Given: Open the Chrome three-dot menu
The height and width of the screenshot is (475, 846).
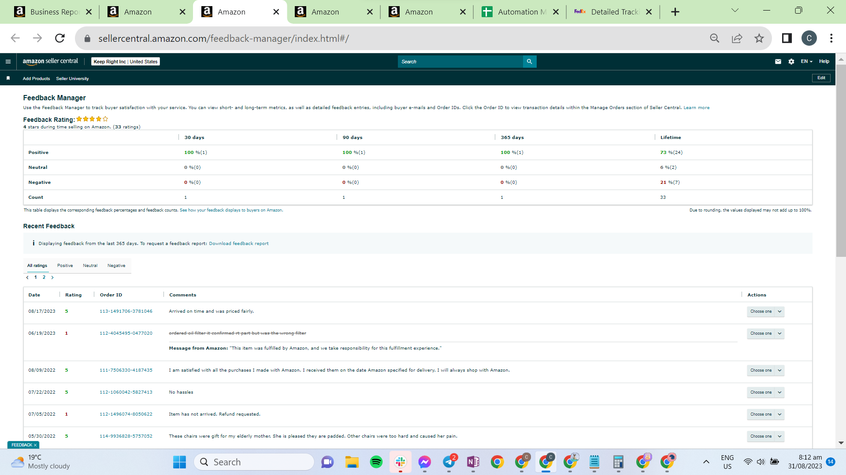Looking at the screenshot, I should tap(831, 38).
